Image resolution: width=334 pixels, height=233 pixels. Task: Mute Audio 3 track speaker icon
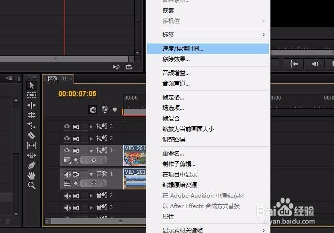tap(67, 208)
